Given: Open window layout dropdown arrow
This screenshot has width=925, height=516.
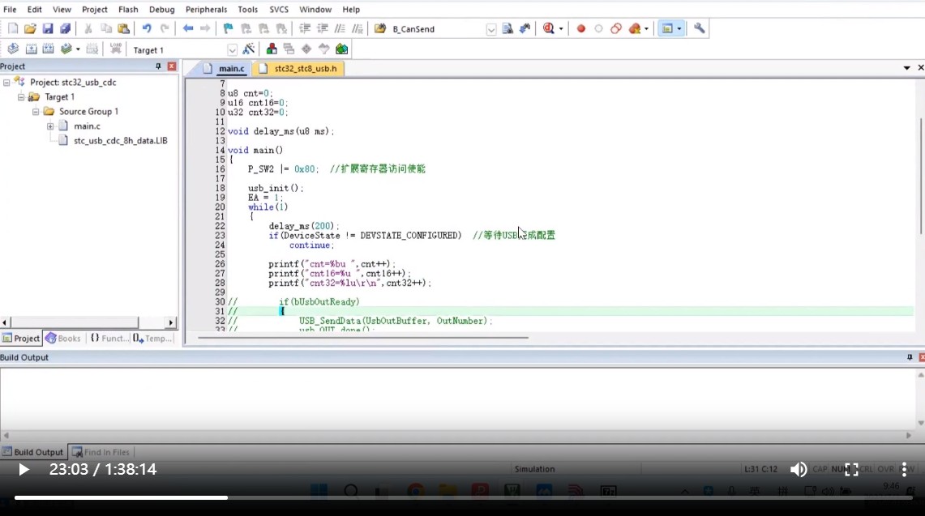Looking at the screenshot, I should point(679,29).
